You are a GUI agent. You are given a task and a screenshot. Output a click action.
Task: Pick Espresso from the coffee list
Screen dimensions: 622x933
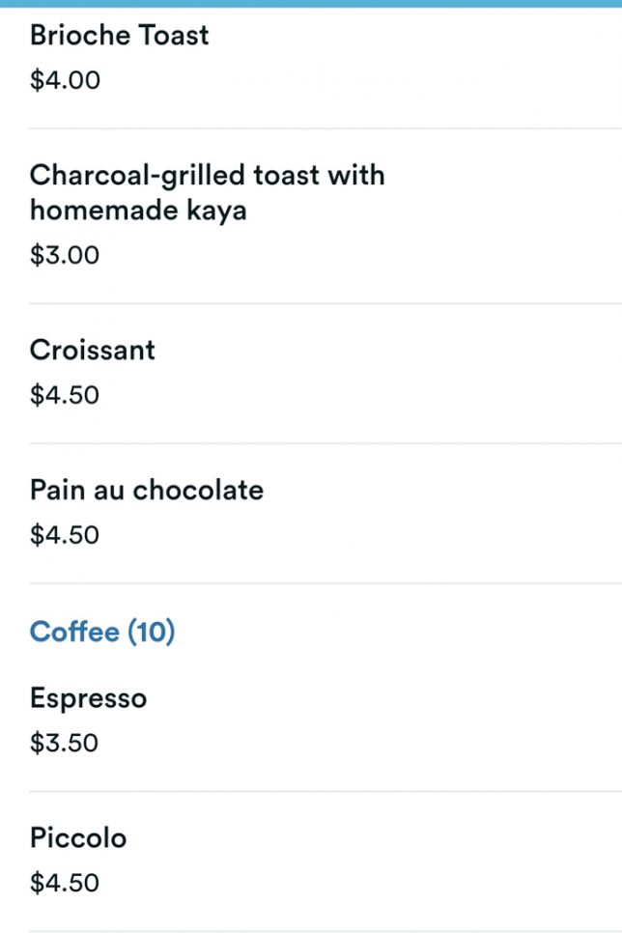(x=88, y=698)
